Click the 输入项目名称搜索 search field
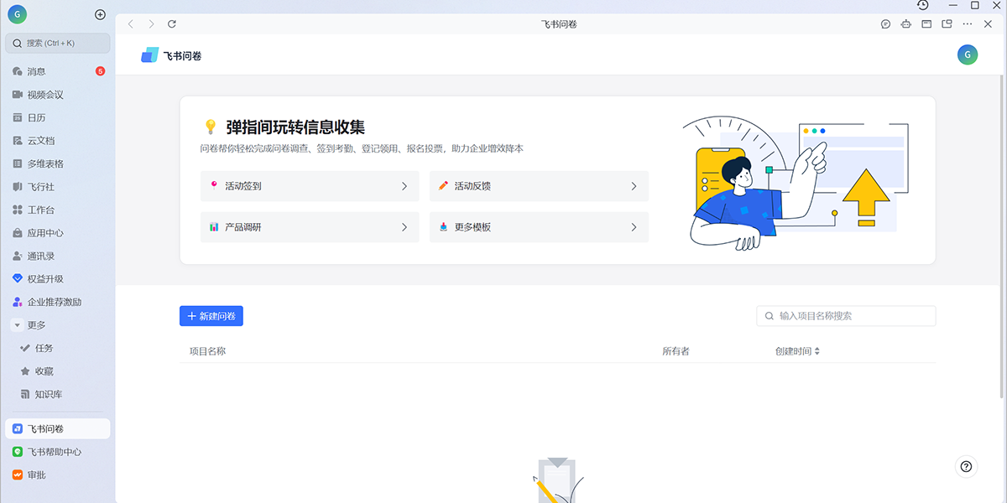 (845, 316)
